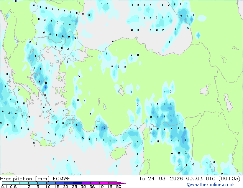Select the 25–30 mm navy legend swatch
Screen dimensions: 243x188
pos(77,183)
